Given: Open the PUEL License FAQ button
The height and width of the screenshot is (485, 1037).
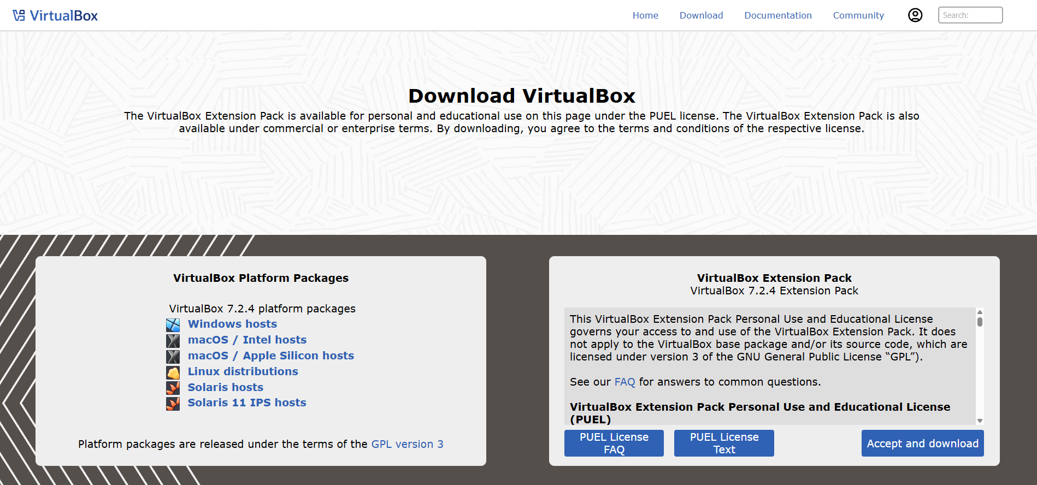Looking at the screenshot, I should coord(614,443).
